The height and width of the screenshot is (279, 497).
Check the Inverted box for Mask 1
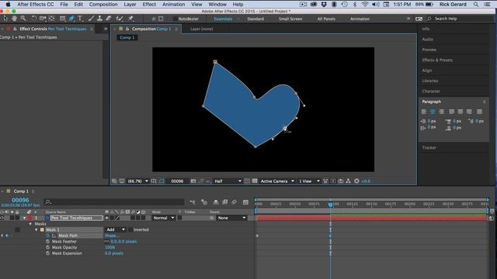click(130, 229)
